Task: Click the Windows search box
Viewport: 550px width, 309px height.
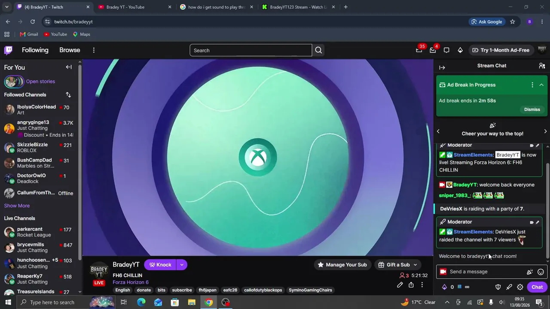Action: pos(52,302)
